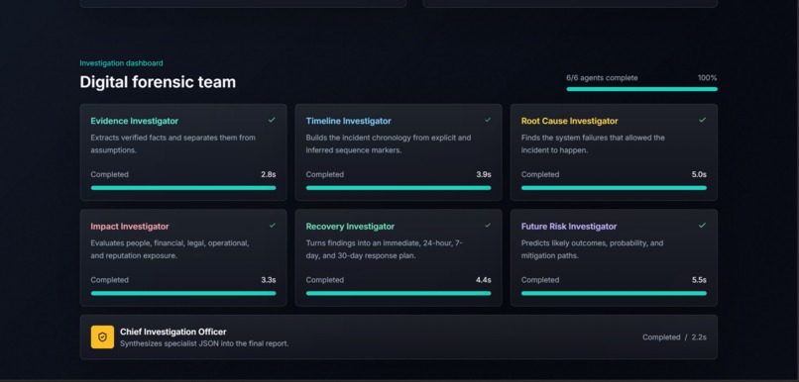Click Completed status in Impact Investigator card
799x382 pixels.
click(110, 280)
